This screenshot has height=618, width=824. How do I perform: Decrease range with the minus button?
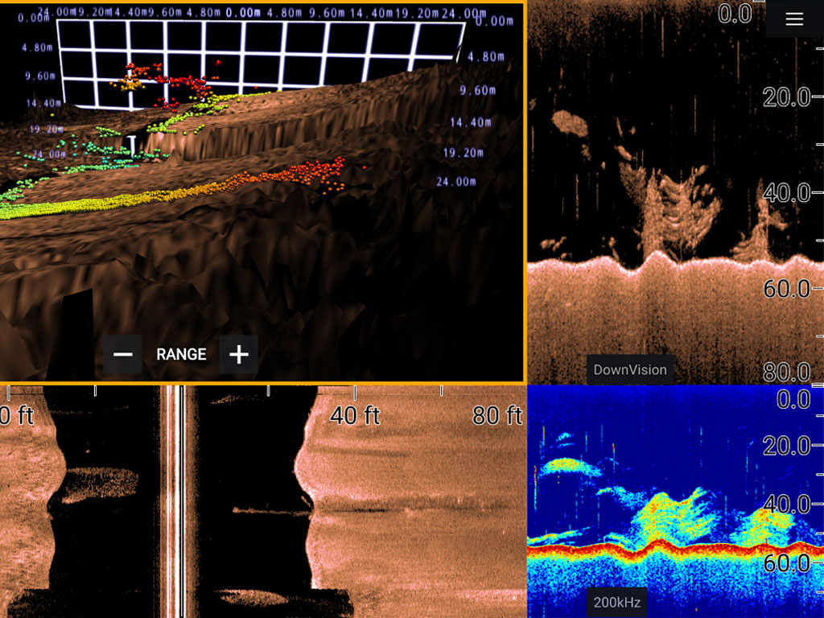pos(122,354)
